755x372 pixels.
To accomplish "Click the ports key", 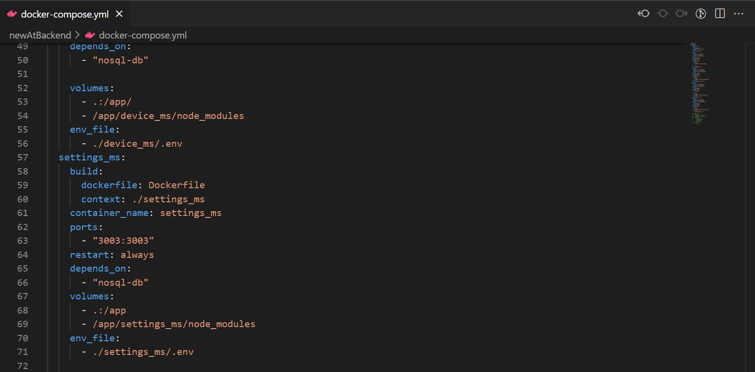I will click(x=84, y=227).
